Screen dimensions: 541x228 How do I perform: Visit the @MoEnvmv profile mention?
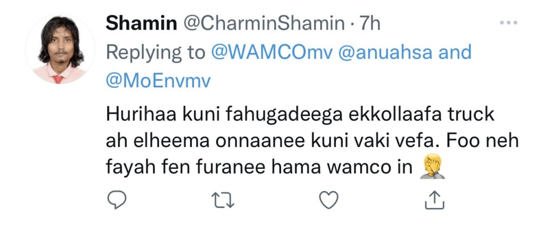click(x=158, y=81)
